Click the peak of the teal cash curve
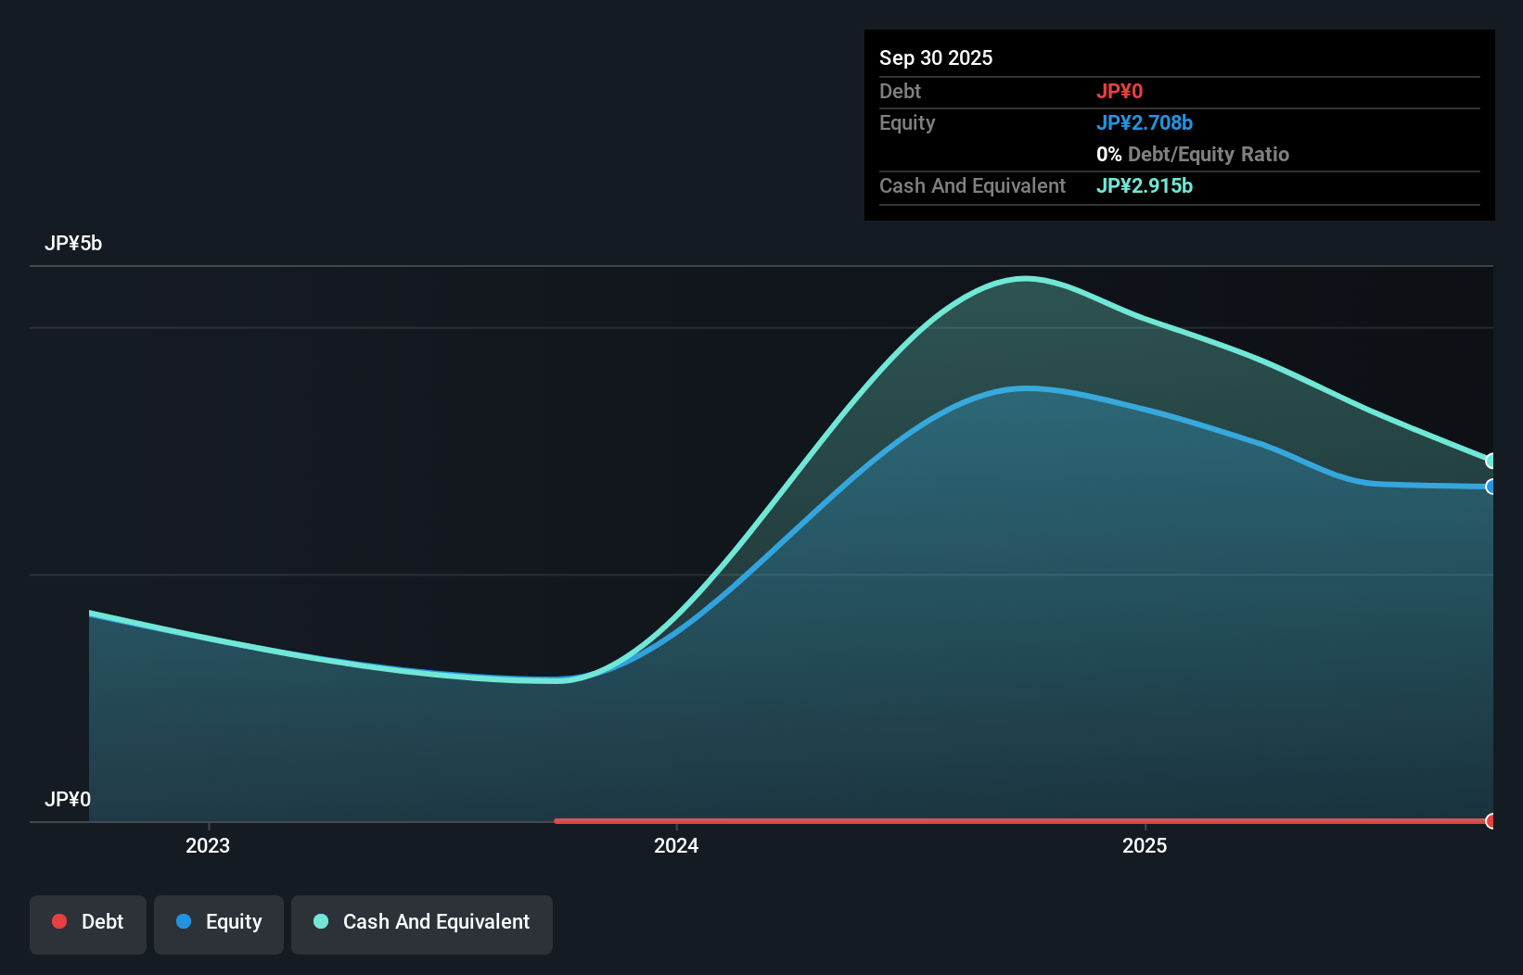Viewport: 1523px width, 975px height. pyautogui.click(x=1025, y=278)
